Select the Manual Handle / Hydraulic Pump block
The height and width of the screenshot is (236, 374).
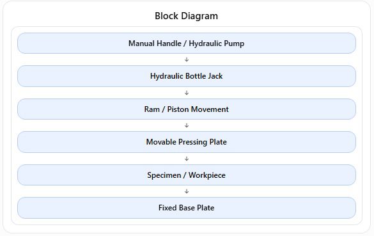[187, 43]
